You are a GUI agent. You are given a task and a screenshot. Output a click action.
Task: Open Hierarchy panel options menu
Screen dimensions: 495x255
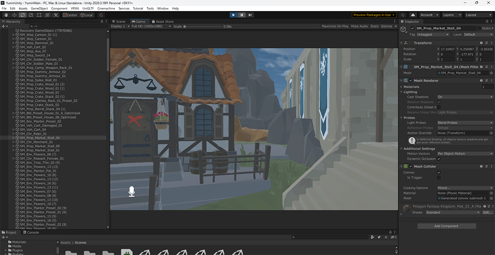tap(106, 21)
